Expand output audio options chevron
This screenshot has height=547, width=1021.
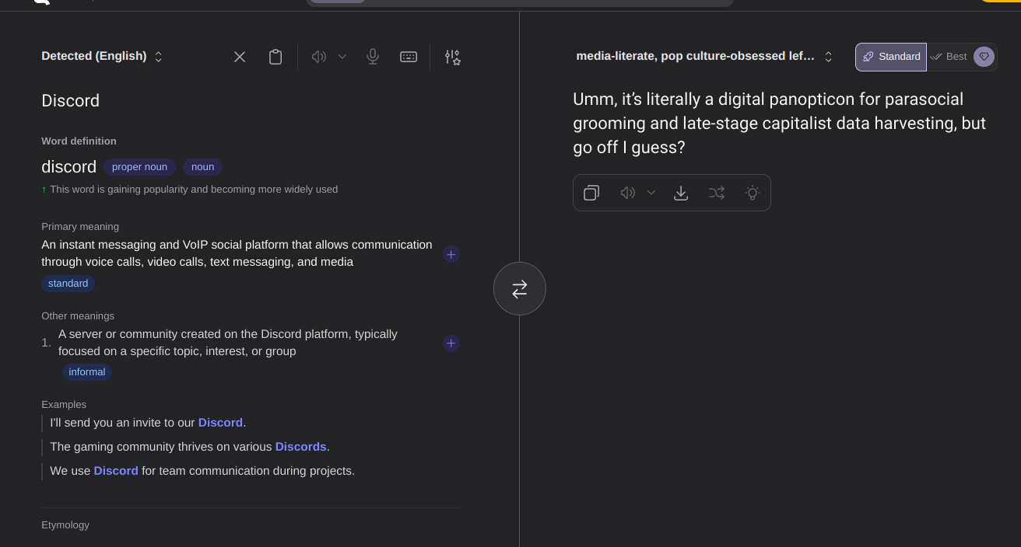(x=651, y=193)
